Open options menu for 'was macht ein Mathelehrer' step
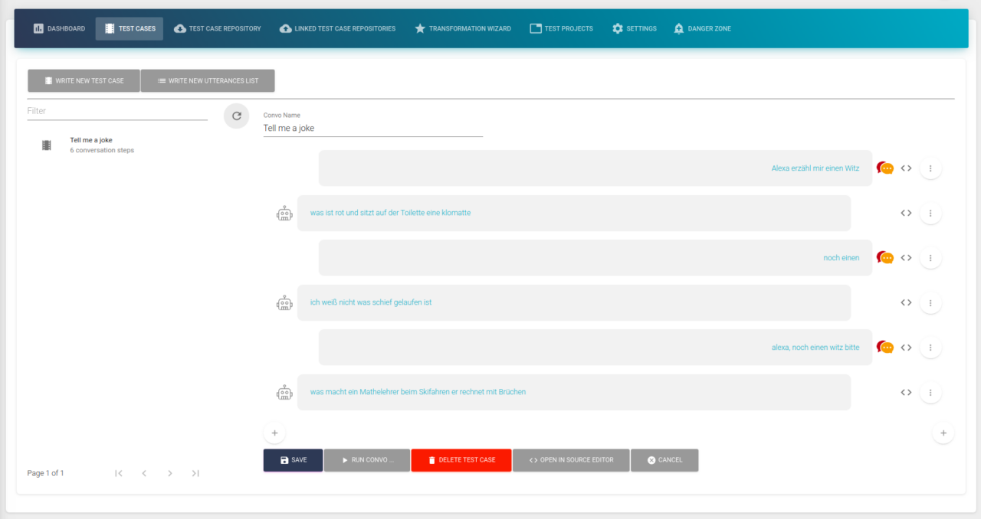The width and height of the screenshot is (981, 519). [x=930, y=392]
